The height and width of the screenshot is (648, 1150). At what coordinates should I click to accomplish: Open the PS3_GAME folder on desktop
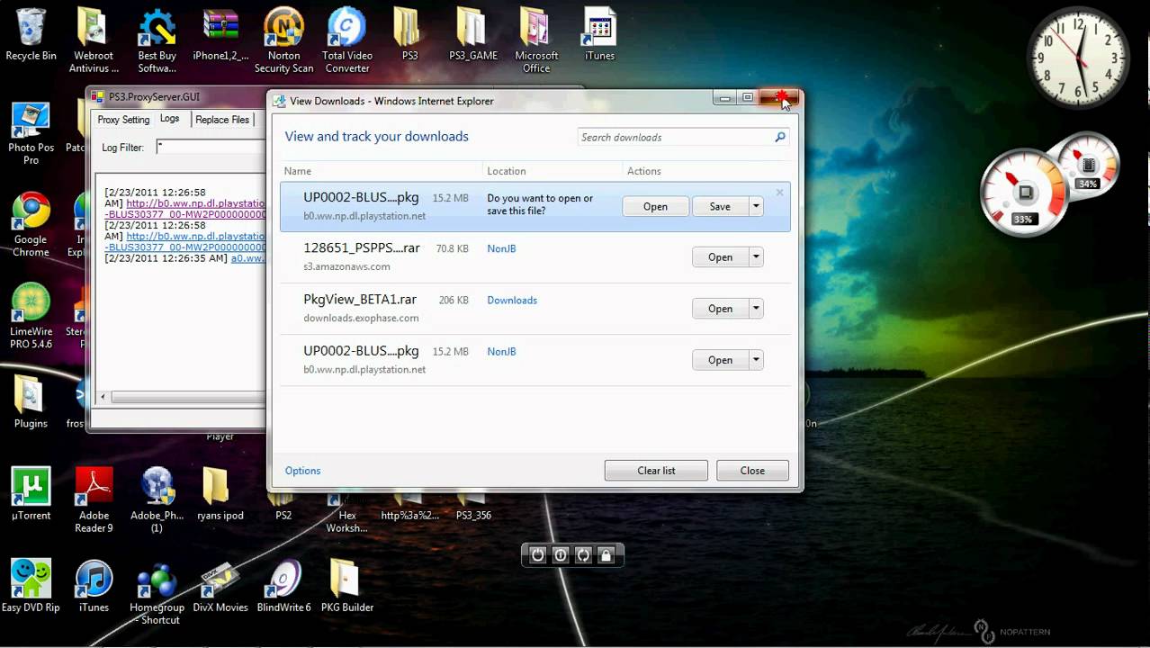[473, 34]
